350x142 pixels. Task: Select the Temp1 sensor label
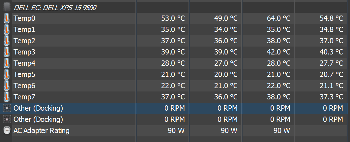(x=24, y=29)
